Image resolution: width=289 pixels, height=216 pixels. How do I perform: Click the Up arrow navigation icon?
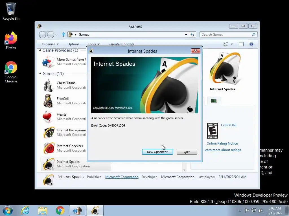[64, 34]
